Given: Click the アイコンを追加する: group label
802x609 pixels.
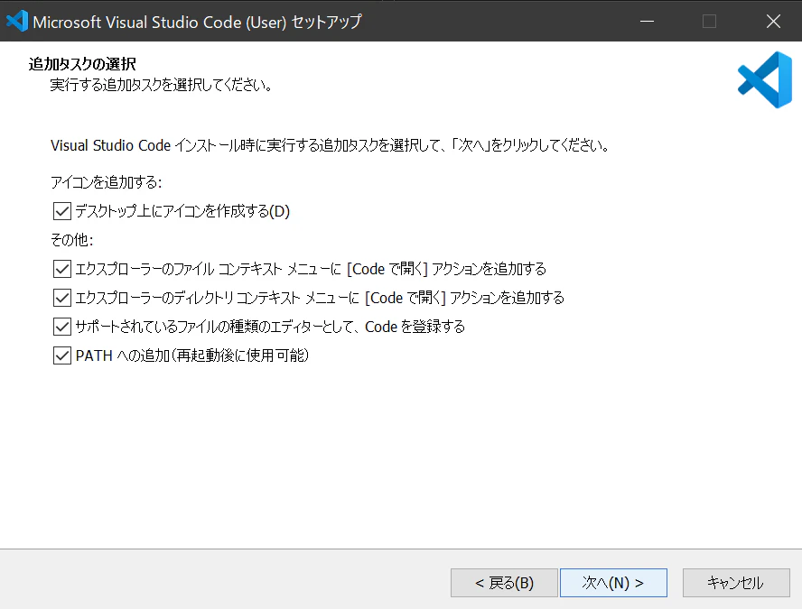Looking at the screenshot, I should 107,182.
